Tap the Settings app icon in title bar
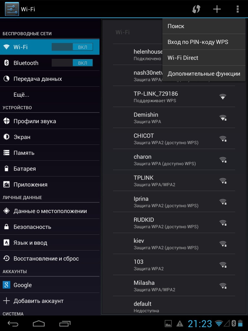 12,9
